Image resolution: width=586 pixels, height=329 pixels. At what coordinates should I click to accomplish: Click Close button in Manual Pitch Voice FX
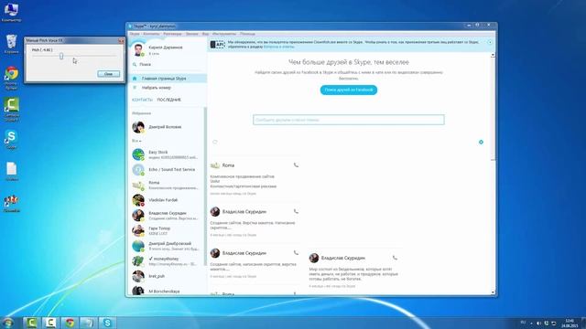point(108,74)
